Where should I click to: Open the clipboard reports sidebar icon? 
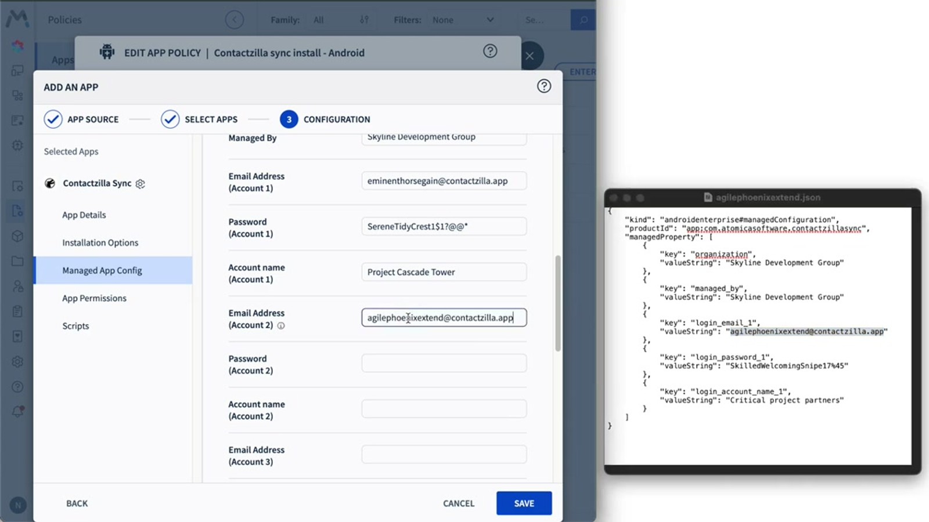click(x=17, y=311)
